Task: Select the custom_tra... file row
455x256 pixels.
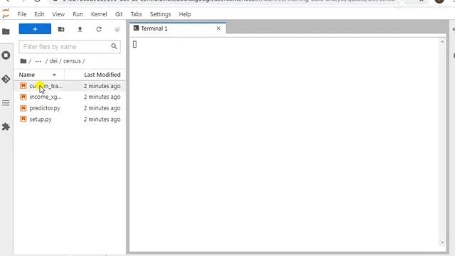Action: click(x=70, y=86)
